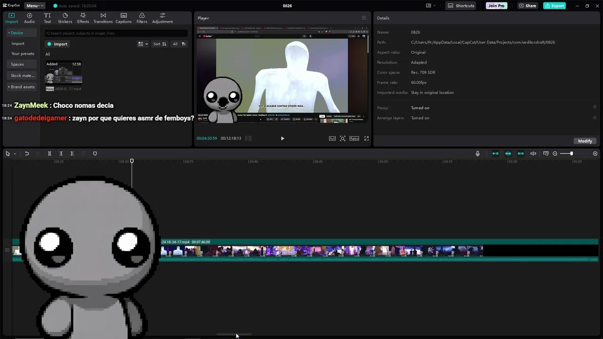
Task: Toggle preview axis
Action: pyautogui.click(x=533, y=153)
